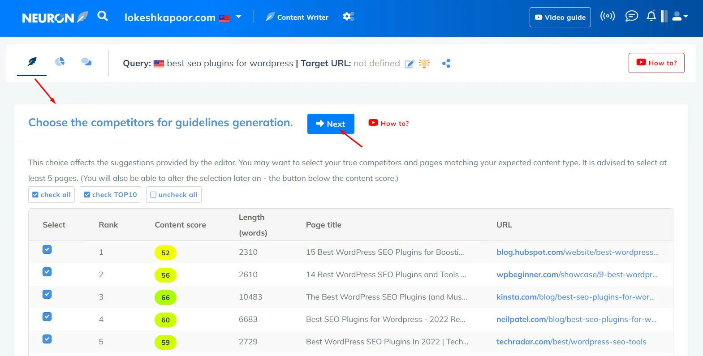Image resolution: width=703 pixels, height=356 pixels.
Task: Click the Rank column header
Action: (x=108, y=225)
